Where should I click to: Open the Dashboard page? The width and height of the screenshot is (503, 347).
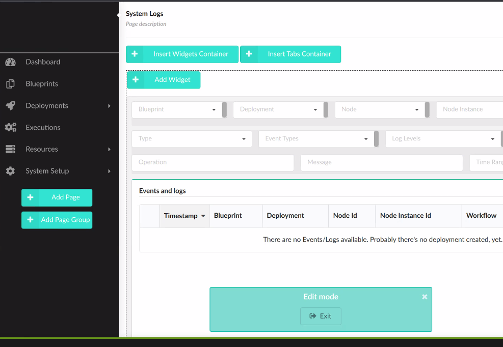pyautogui.click(x=43, y=62)
